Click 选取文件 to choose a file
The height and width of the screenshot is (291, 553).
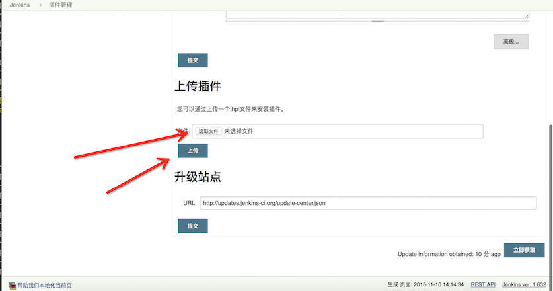(x=208, y=132)
